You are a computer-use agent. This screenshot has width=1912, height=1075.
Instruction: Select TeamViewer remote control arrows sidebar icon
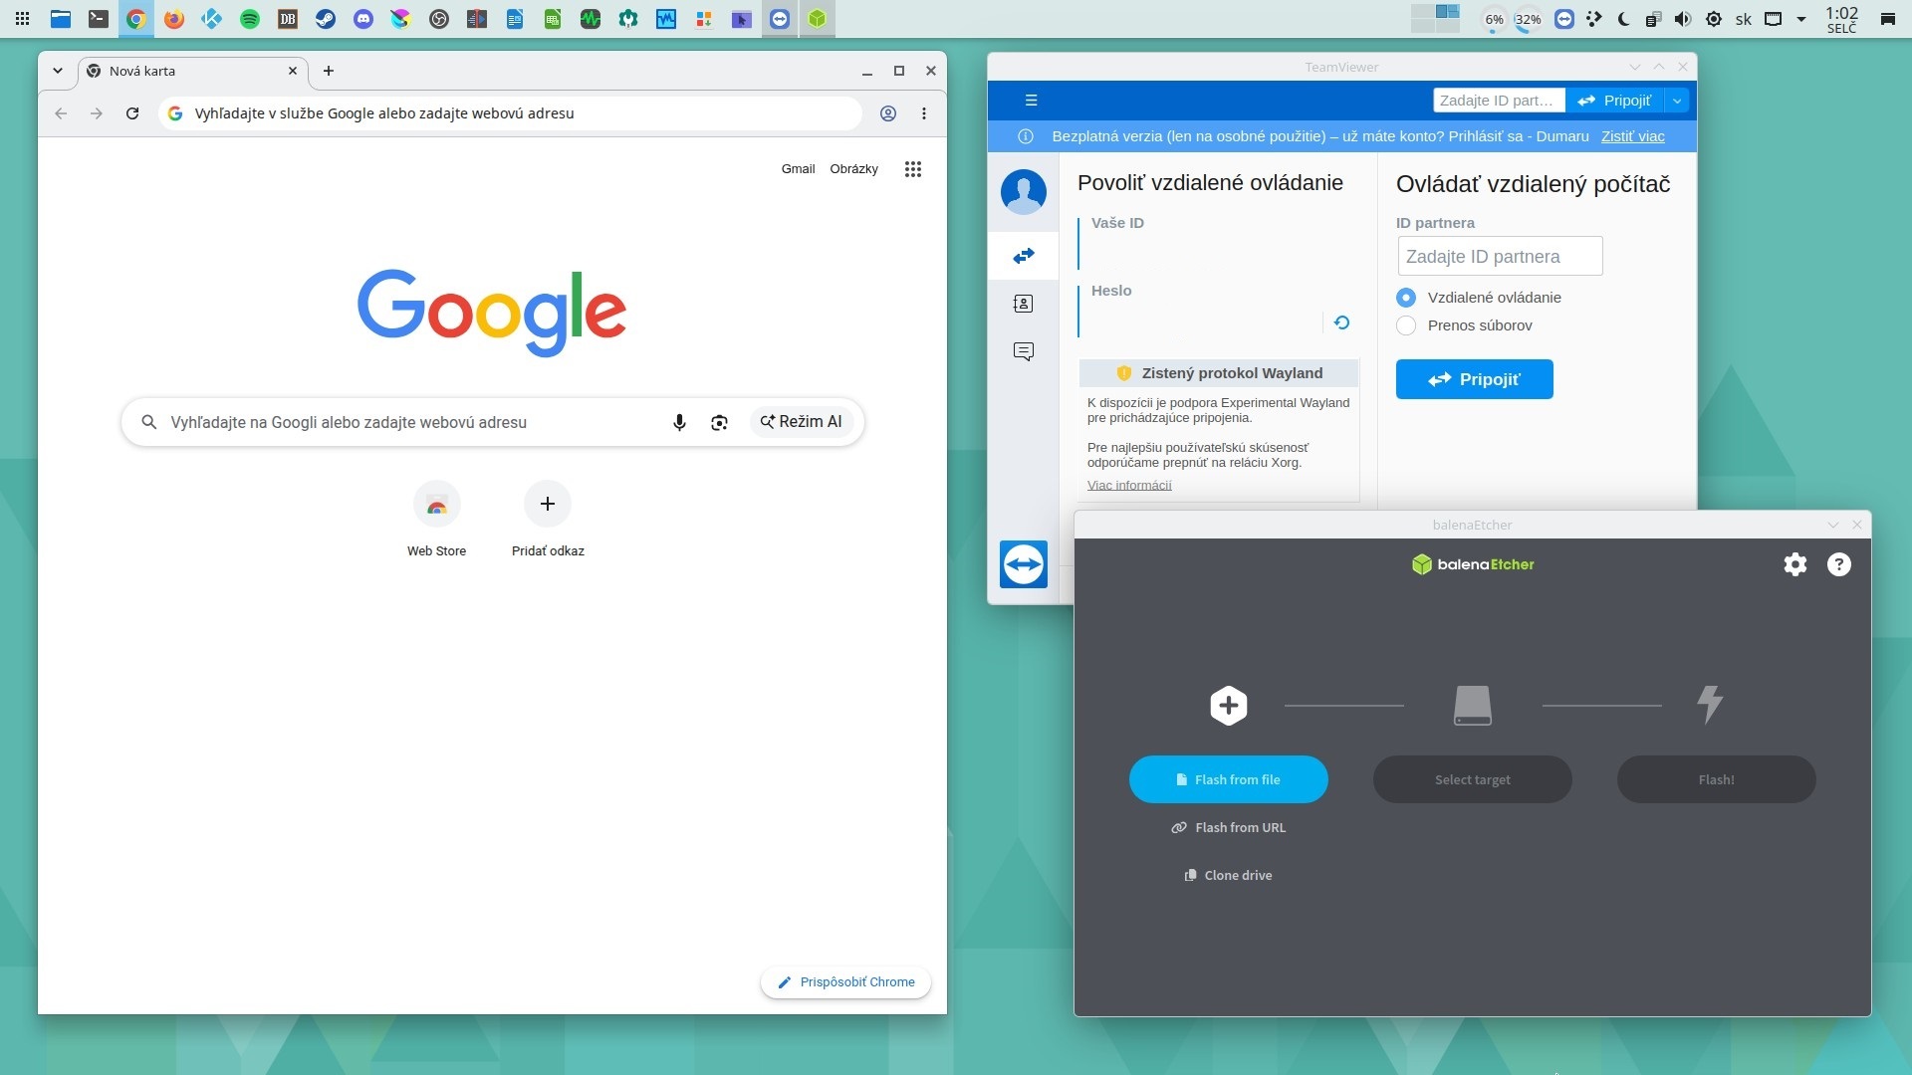pyautogui.click(x=1023, y=256)
